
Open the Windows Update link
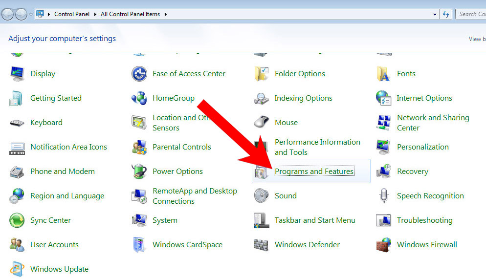click(59, 269)
